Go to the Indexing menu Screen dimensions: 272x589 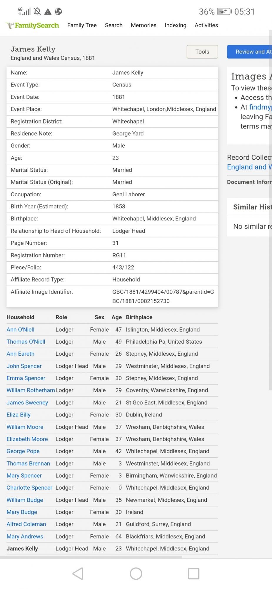(x=175, y=25)
